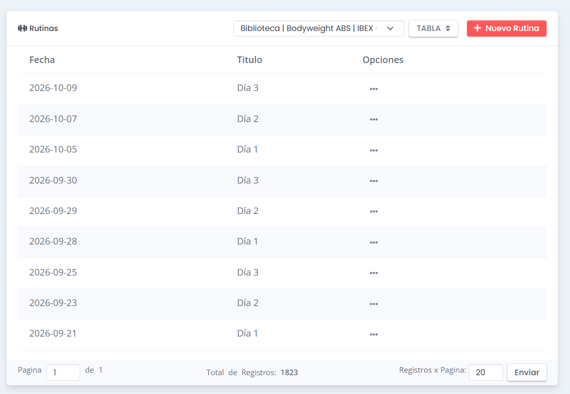The height and width of the screenshot is (394, 570).
Task: Open options menu for 2026-09-23 routine
Action: point(373,304)
